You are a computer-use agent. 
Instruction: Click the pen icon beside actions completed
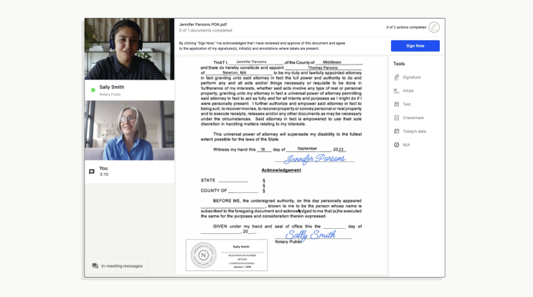coord(434,27)
